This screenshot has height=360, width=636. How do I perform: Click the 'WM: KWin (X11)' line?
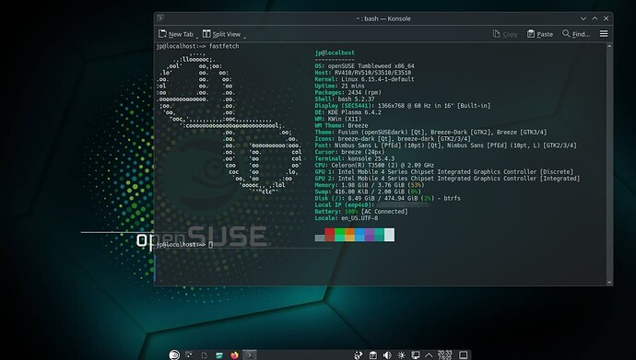[x=338, y=119]
